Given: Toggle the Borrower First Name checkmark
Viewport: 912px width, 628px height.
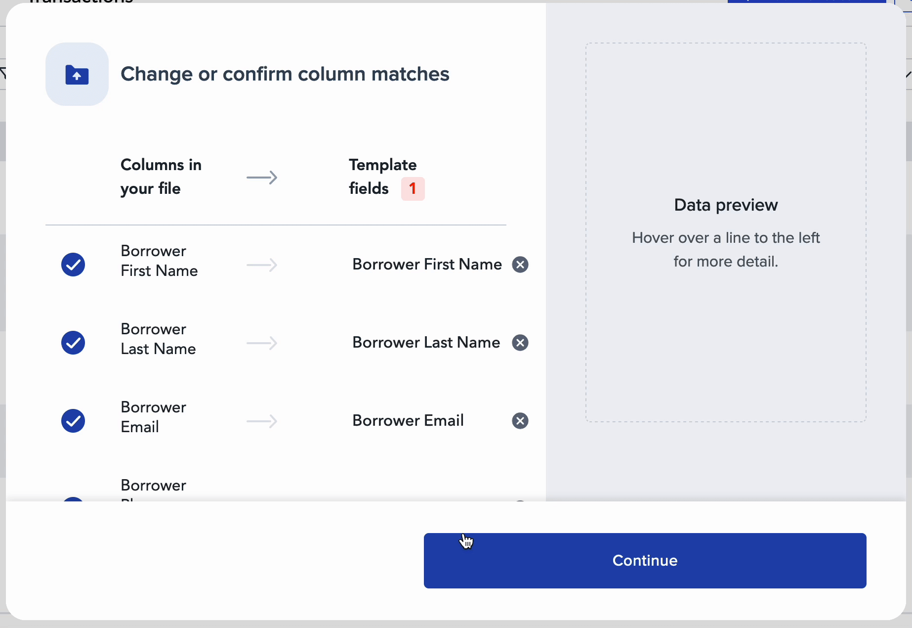Looking at the screenshot, I should pyautogui.click(x=73, y=265).
